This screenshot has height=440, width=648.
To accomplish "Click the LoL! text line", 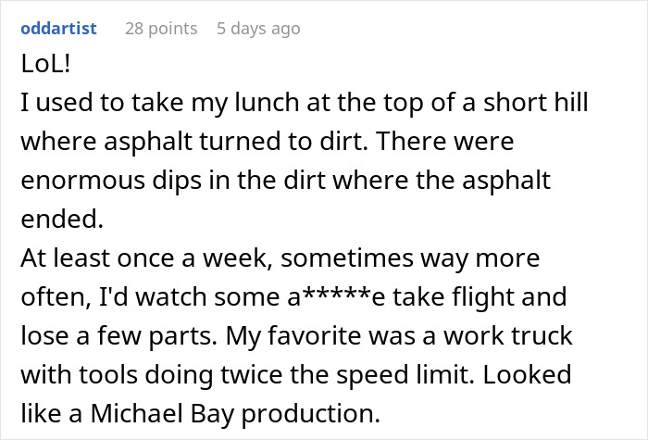I will pyautogui.click(x=45, y=64).
